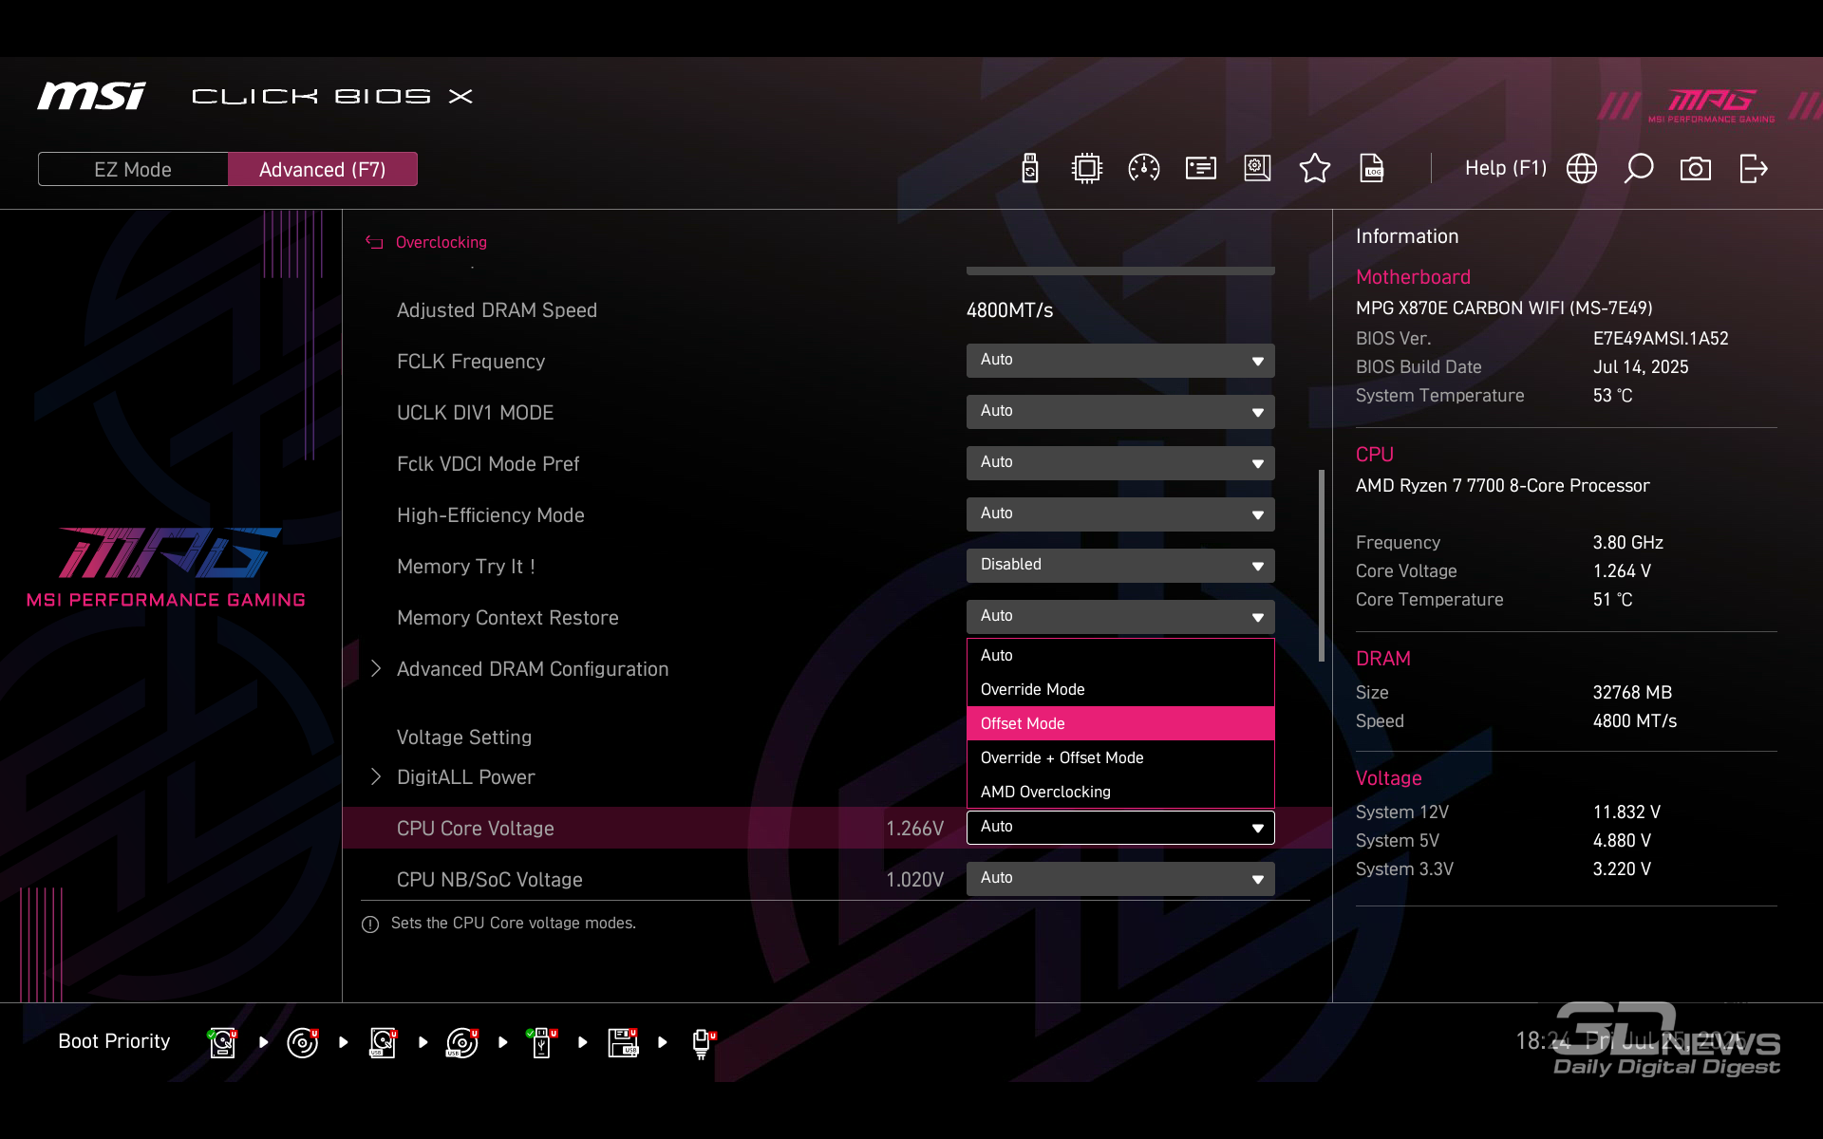Select the Advanced (F7) tab
The image size is (1823, 1139).
tap(323, 169)
